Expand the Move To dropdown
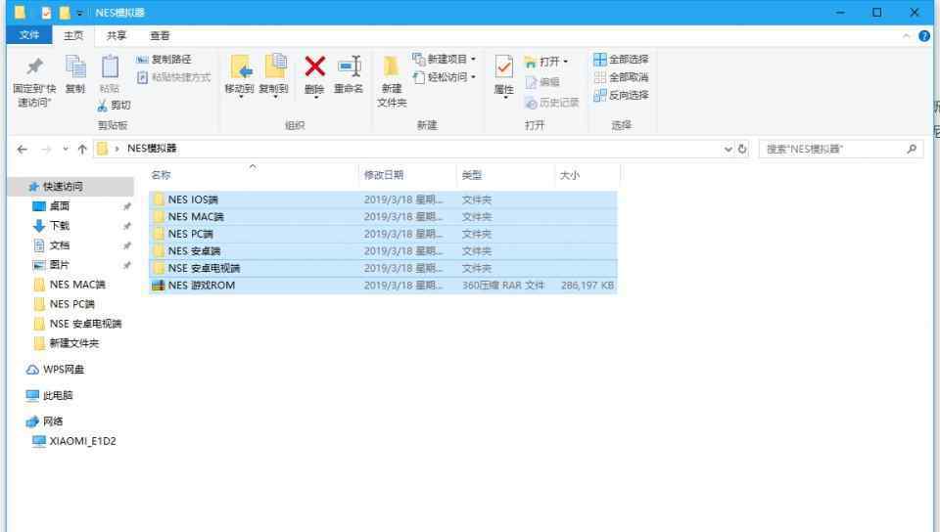 239,98
